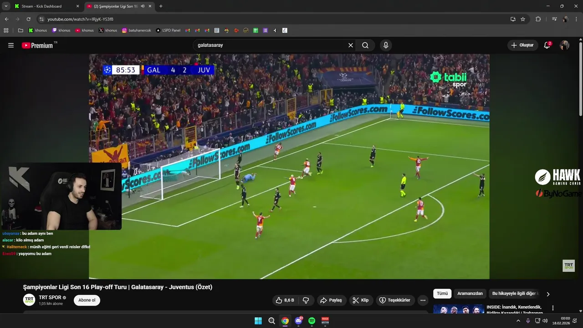Open the X khonus bookmark
The height and width of the screenshot is (328, 583).
[x=108, y=31]
